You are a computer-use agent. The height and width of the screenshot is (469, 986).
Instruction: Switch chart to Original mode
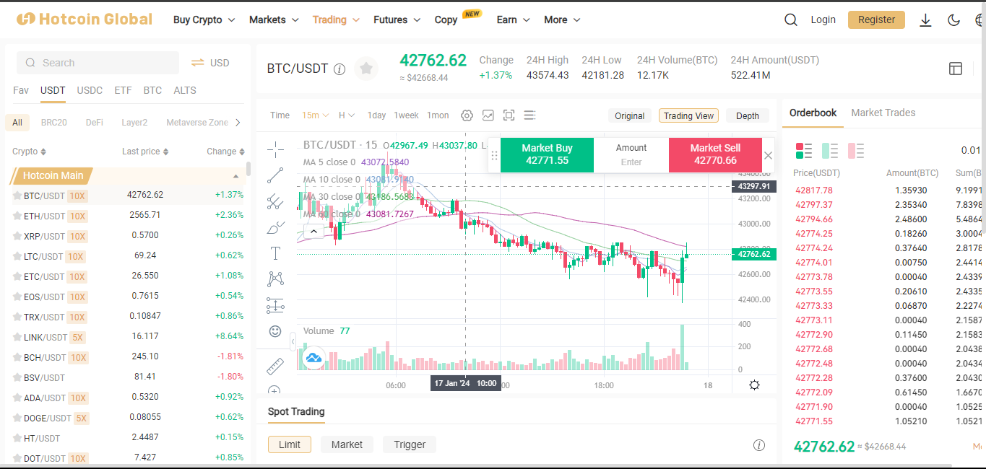tap(630, 115)
